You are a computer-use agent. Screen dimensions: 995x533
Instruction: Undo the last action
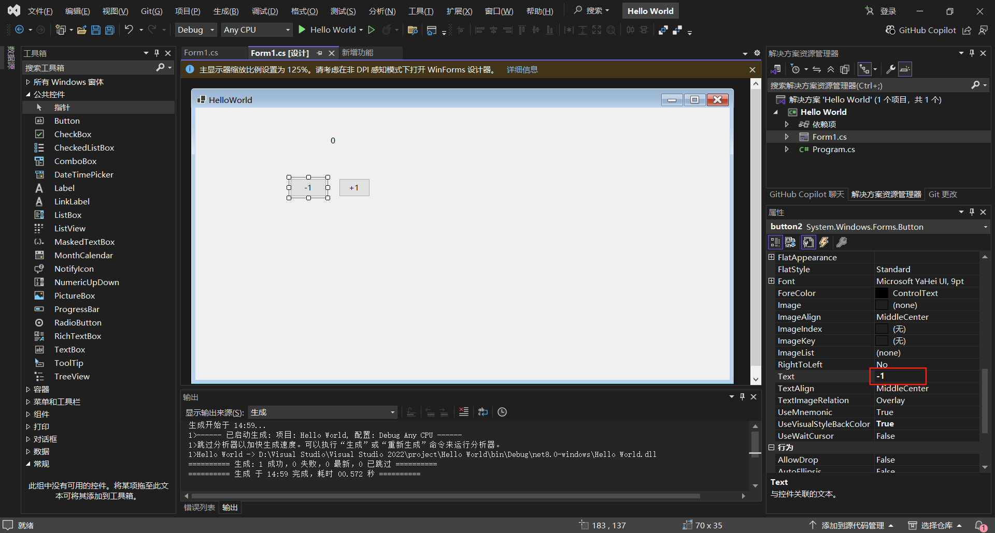tap(129, 30)
